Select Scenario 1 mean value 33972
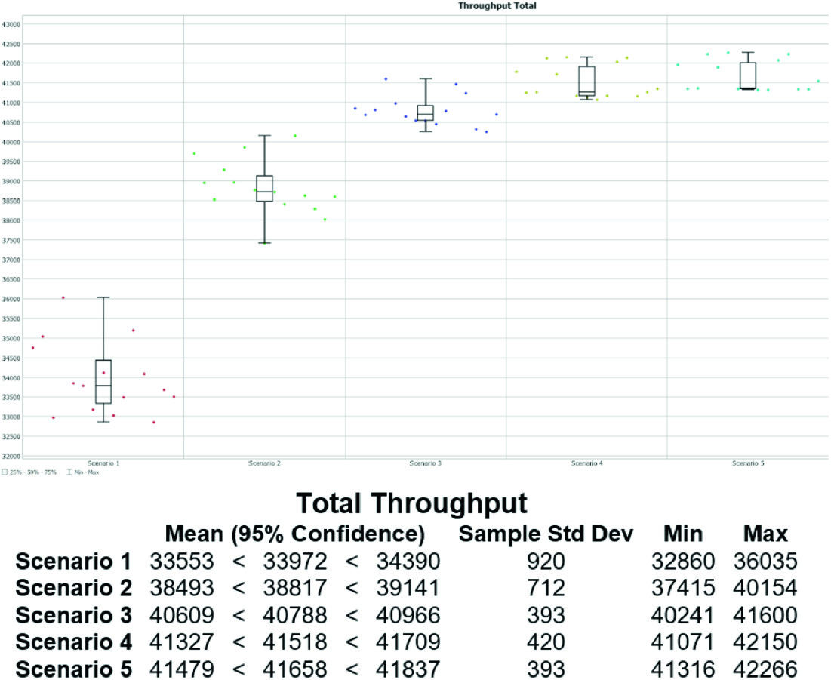Image resolution: width=831 pixels, height=680 pixels. [295, 562]
